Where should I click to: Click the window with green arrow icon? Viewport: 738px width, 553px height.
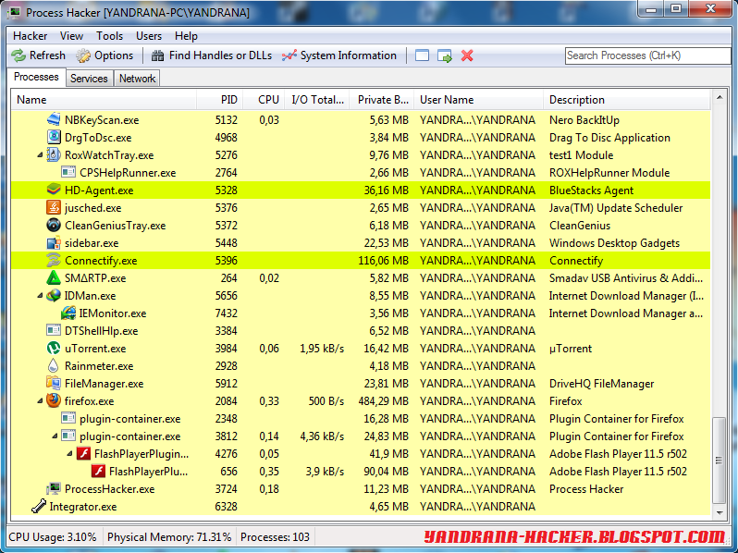point(444,55)
